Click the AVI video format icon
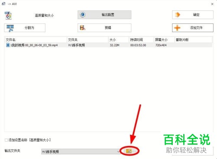This screenshot has width=217, height=159. (x=8, y=16)
